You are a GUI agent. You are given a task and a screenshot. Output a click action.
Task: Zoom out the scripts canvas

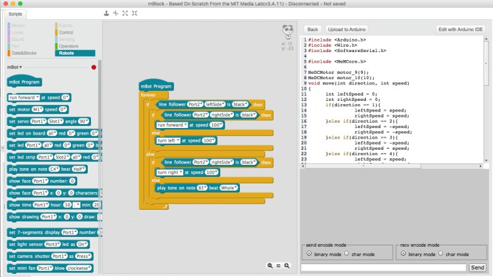pyautogui.click(x=270, y=265)
